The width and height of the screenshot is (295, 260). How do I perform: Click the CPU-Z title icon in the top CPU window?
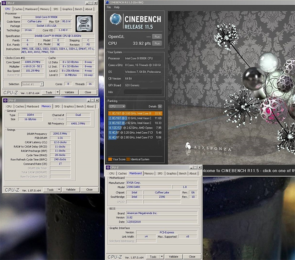pyautogui.click(x=4, y=3)
